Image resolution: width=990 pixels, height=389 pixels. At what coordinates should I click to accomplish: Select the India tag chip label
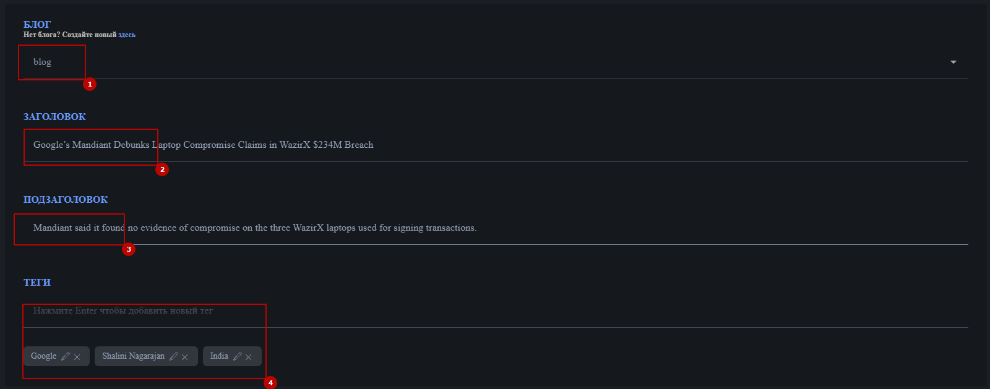click(x=219, y=356)
